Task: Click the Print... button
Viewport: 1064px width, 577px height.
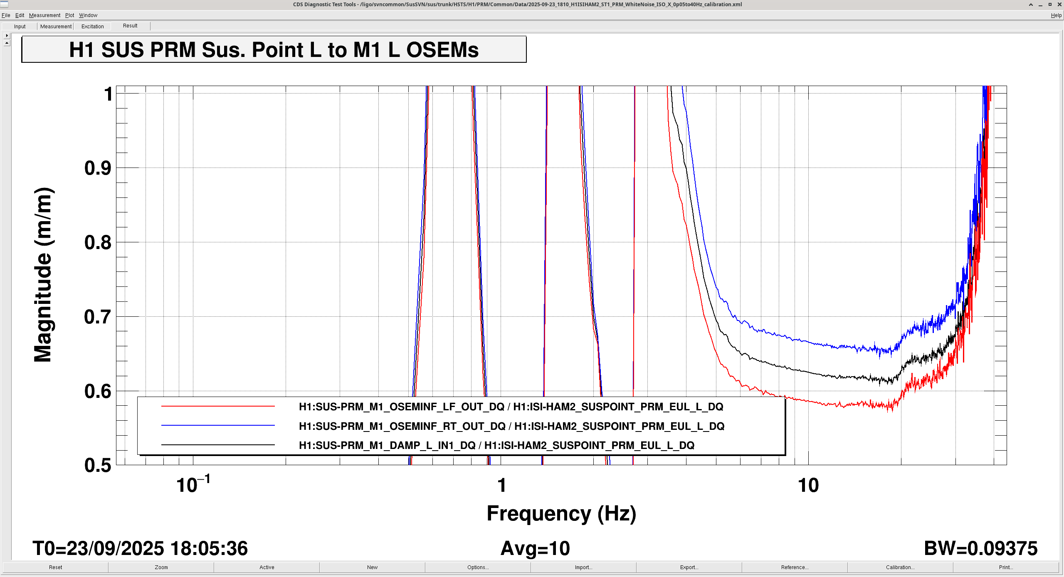Action: coord(1005,567)
